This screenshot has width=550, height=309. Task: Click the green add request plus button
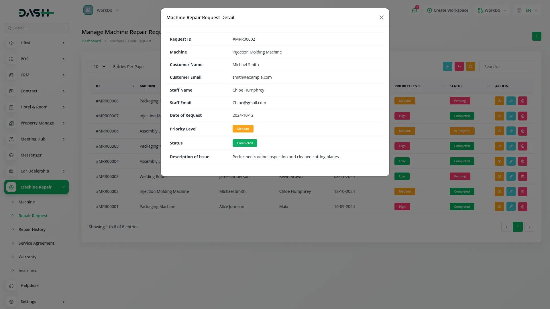[x=537, y=36]
